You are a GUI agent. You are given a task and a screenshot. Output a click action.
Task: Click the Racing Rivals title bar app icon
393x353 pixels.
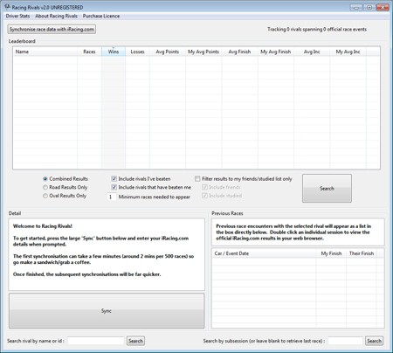pyautogui.click(x=7, y=7)
